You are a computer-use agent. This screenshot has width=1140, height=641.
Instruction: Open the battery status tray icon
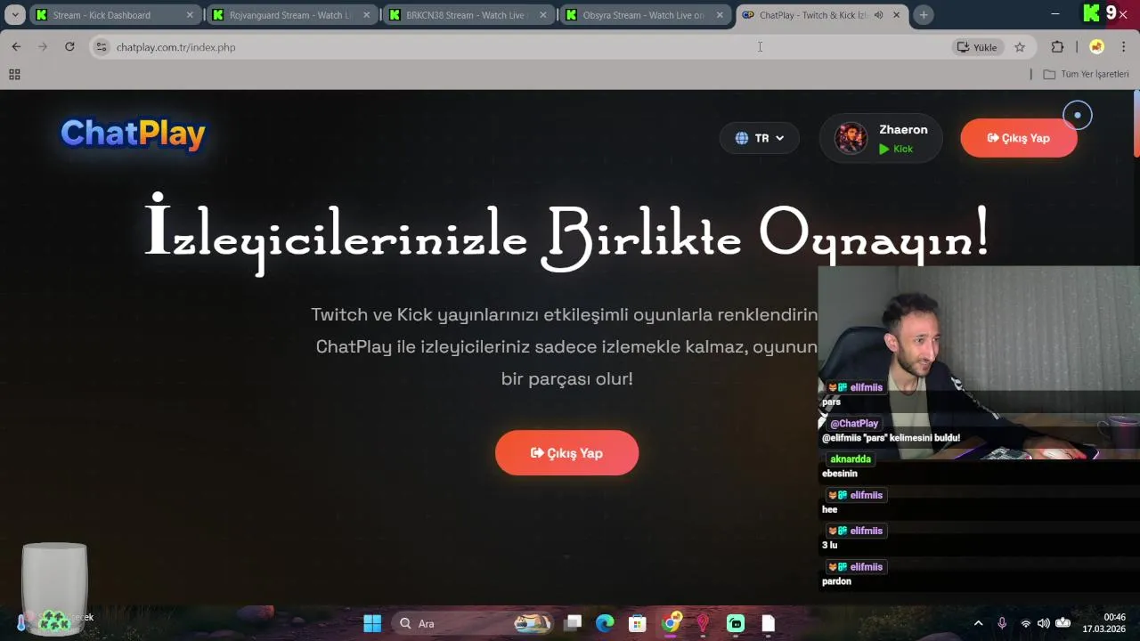tap(1063, 623)
